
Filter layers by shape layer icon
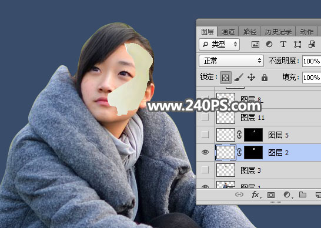click(297, 44)
